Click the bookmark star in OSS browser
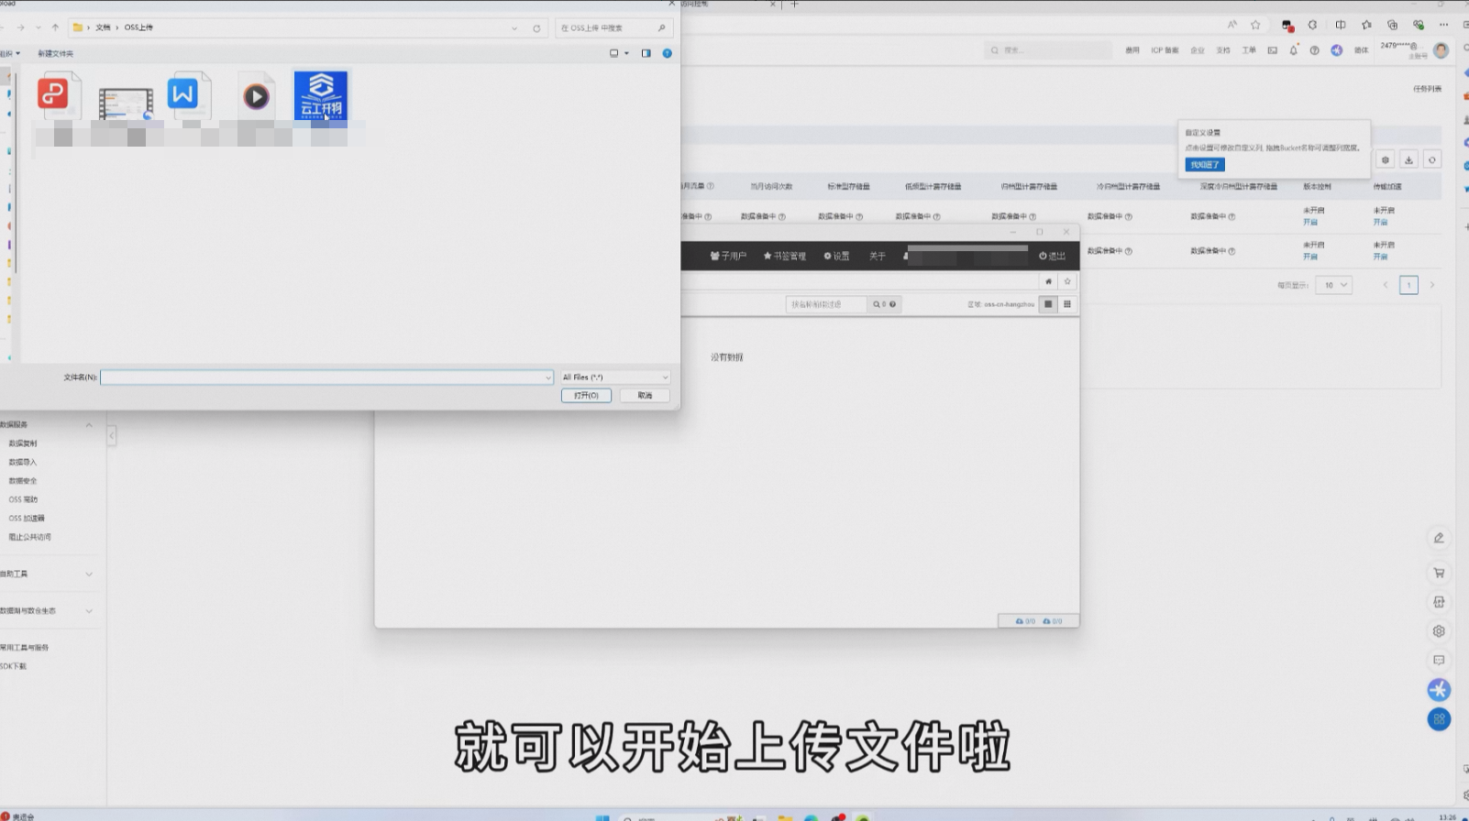1469x821 pixels. click(x=1067, y=281)
